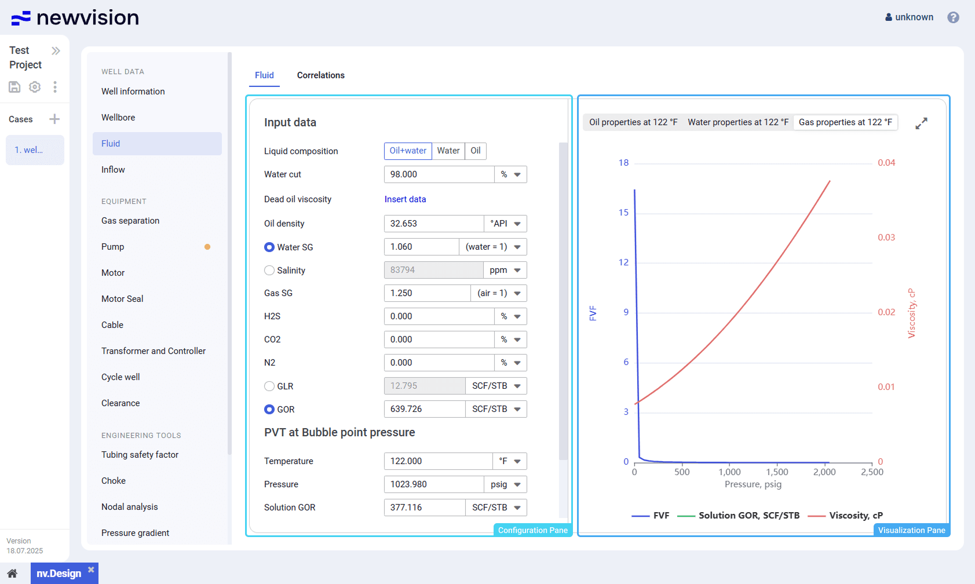Toggle the Viscosity series in chart legend
The width and height of the screenshot is (975, 584).
pyautogui.click(x=845, y=516)
